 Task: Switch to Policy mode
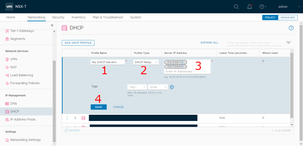click(270, 17)
